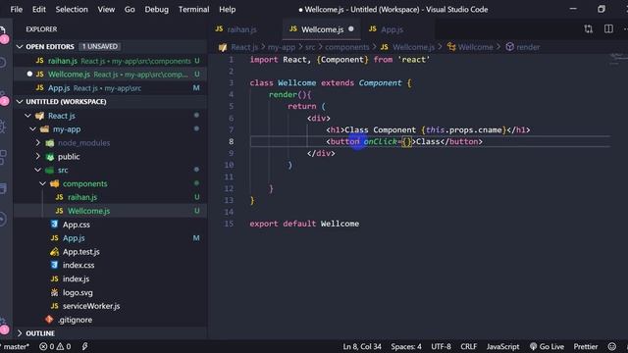Viewport: 628px width, 353px height.
Task: Click the App.css file icon
Action: pyautogui.click(x=55, y=225)
